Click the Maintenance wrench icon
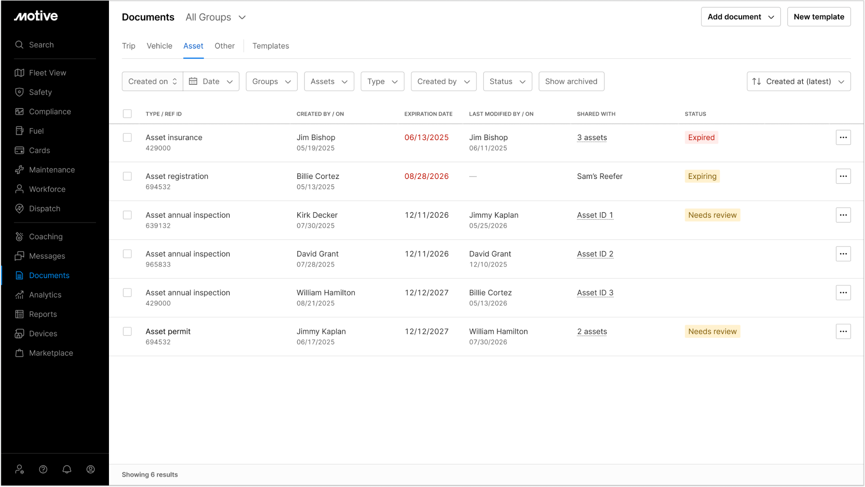 click(19, 170)
